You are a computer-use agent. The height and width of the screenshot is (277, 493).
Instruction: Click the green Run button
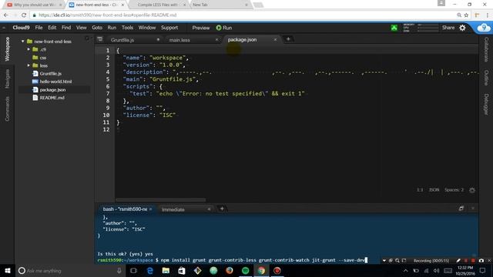pos(224,28)
